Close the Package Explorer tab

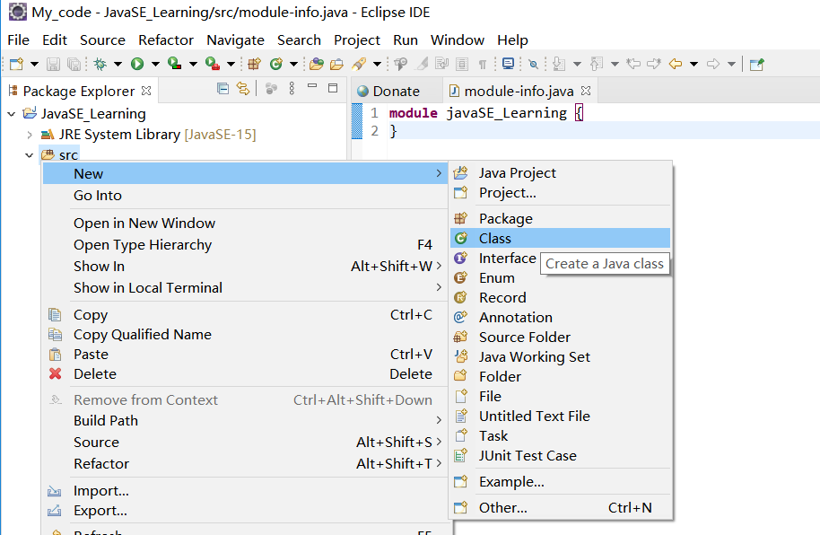pyautogui.click(x=146, y=91)
